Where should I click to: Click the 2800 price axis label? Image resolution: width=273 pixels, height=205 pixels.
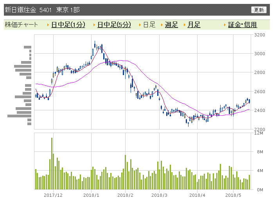[260, 72]
